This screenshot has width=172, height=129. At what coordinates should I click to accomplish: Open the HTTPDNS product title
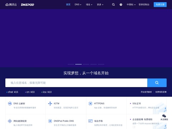pyautogui.click(x=99, y=104)
